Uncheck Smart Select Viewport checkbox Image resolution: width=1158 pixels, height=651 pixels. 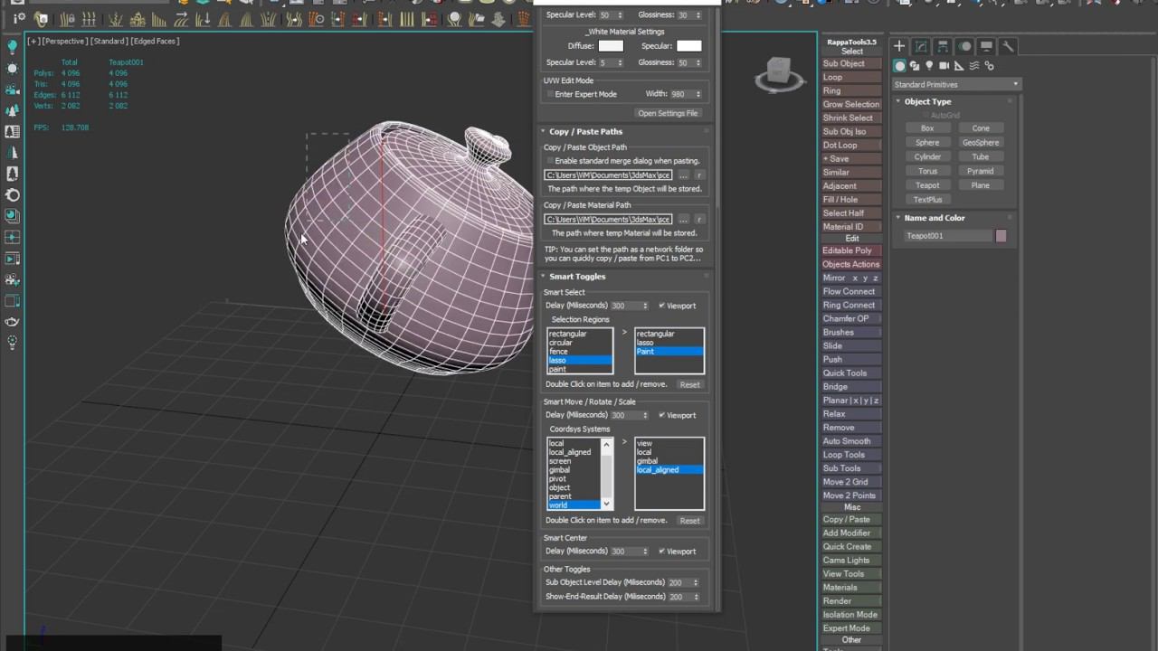coord(662,306)
